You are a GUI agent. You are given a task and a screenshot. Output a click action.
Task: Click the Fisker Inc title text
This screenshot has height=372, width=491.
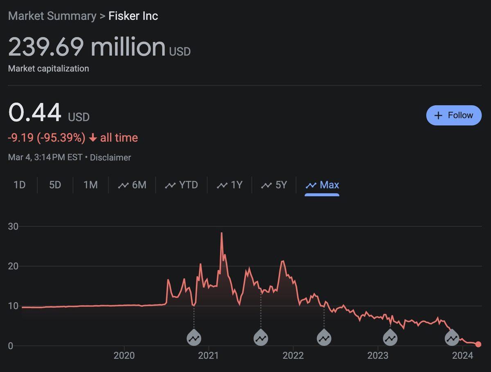(x=133, y=16)
